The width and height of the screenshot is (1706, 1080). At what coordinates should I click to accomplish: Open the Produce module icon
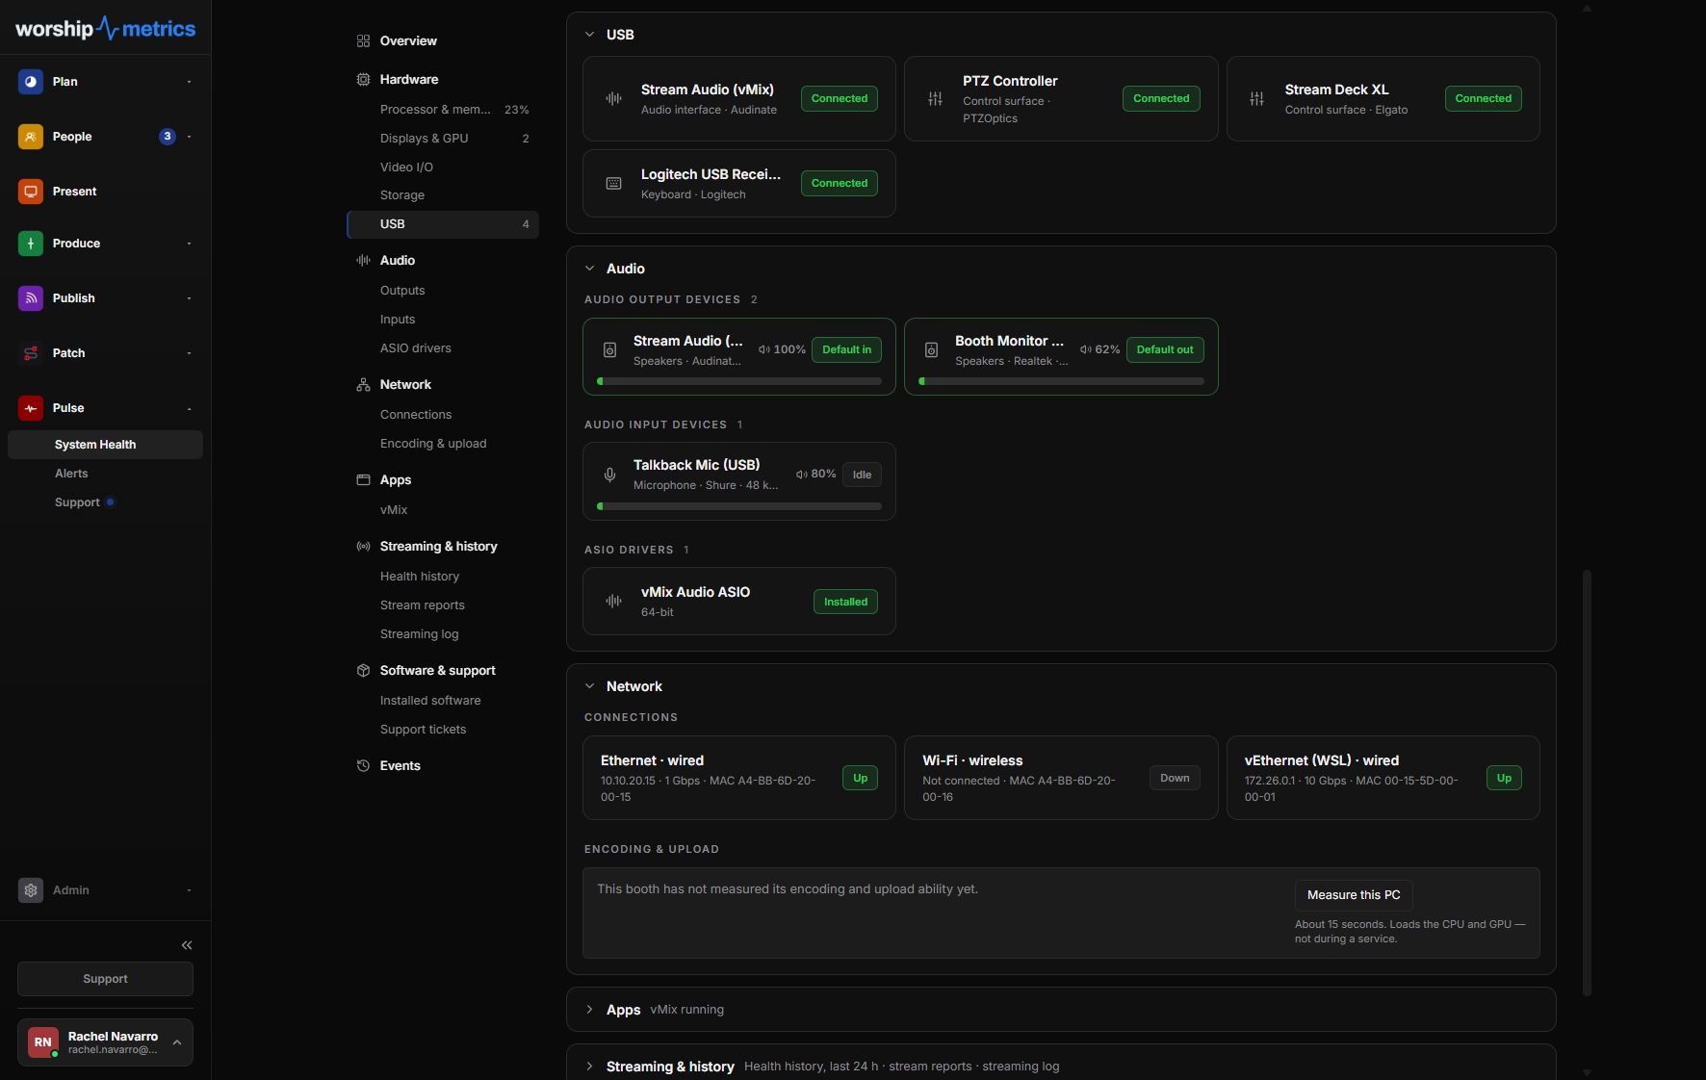point(31,244)
